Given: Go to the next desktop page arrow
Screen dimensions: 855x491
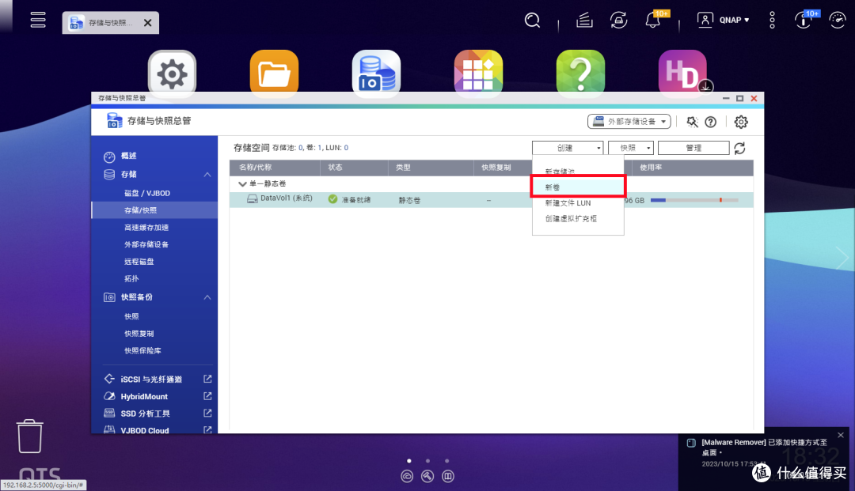Looking at the screenshot, I should 842,258.
